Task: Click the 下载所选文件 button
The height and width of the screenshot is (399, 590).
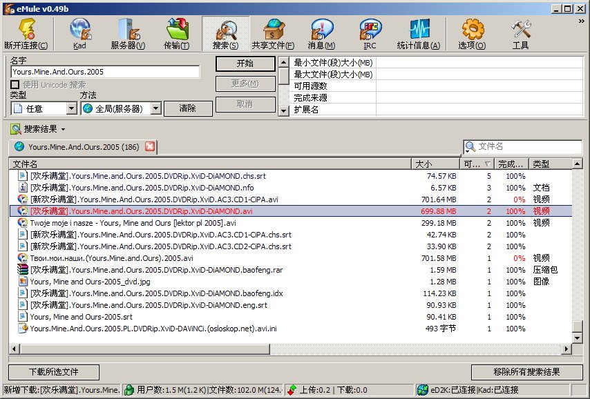Action: pyautogui.click(x=53, y=371)
